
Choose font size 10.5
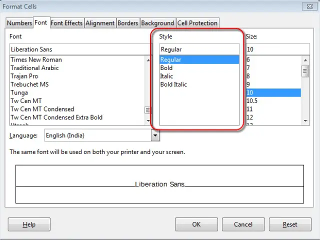[x=273, y=101]
